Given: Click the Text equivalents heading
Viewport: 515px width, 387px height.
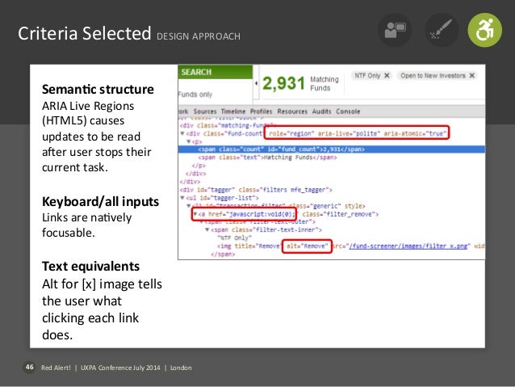Looking at the screenshot, I should click(90, 267).
